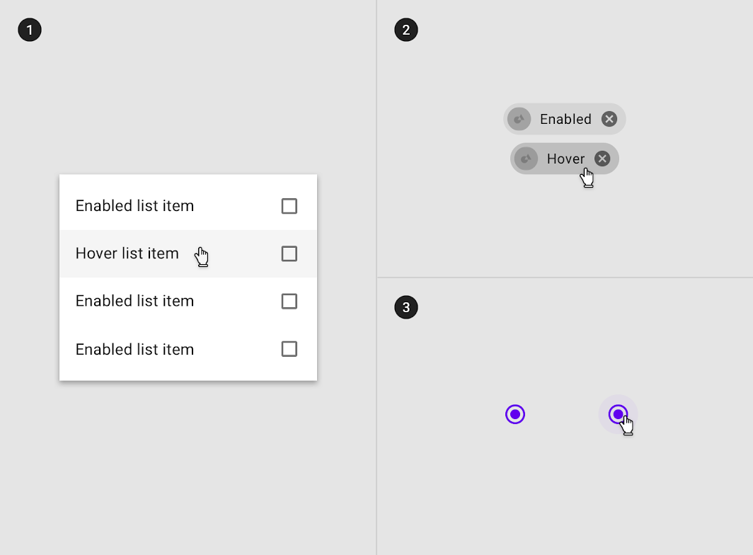Remove the Enabled chip with its X icon
753x555 pixels.
(x=609, y=119)
